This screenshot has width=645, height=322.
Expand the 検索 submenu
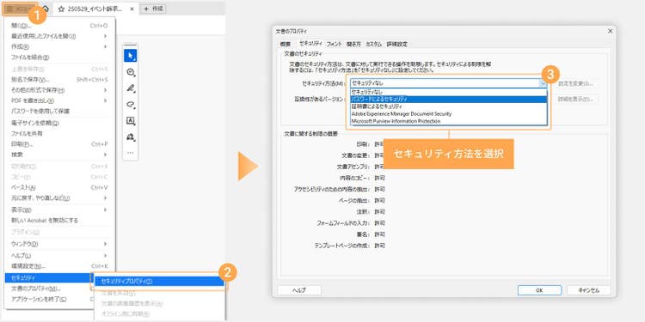click(x=60, y=155)
